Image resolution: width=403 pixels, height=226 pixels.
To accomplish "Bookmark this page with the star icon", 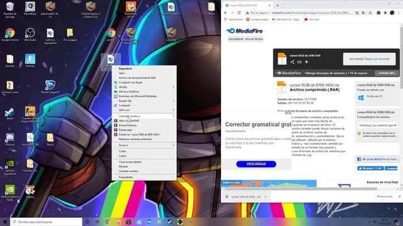I will coord(370,13).
